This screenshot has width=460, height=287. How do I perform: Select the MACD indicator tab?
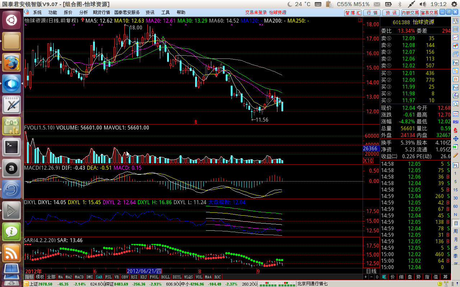79,277
